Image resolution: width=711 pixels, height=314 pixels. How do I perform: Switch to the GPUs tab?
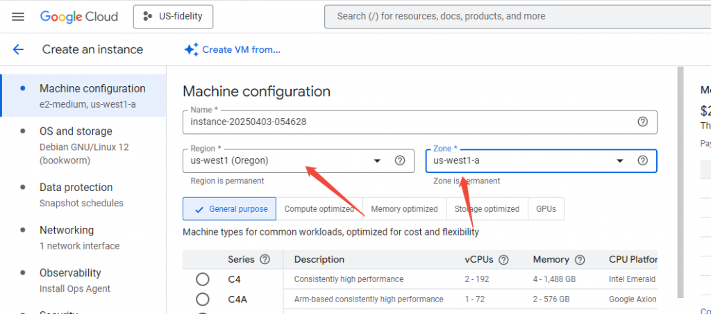pyautogui.click(x=546, y=209)
